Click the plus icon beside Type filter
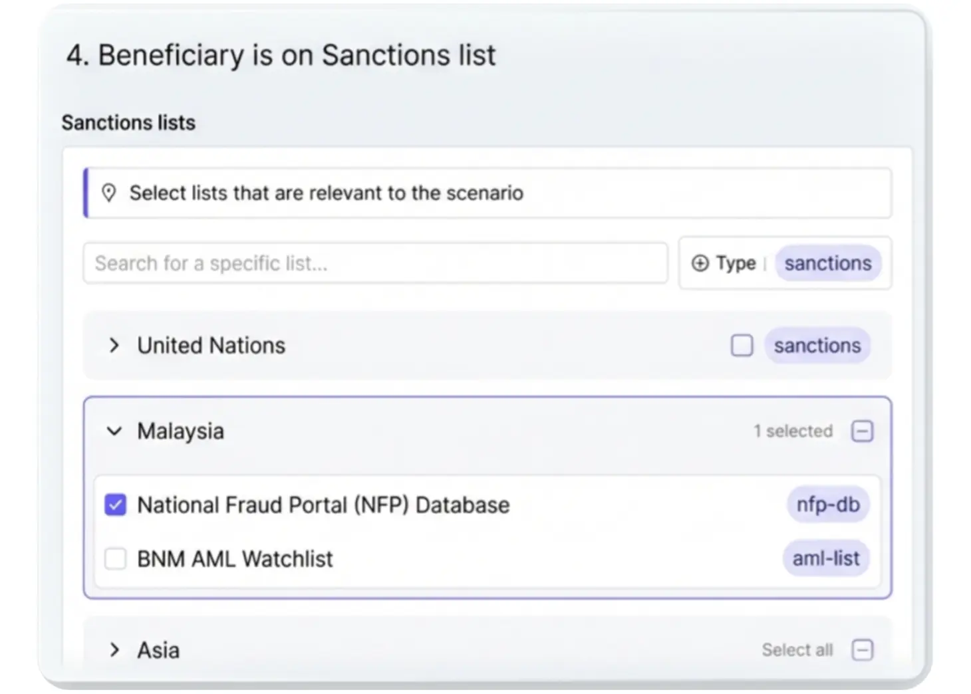The height and width of the screenshot is (694, 971). point(700,263)
